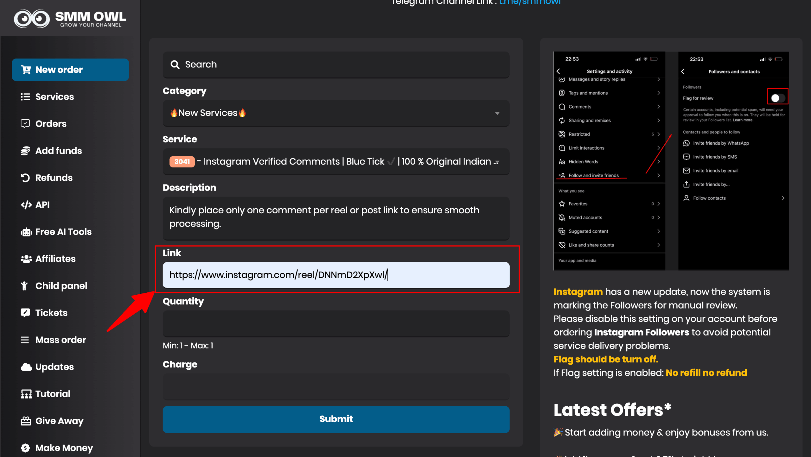This screenshot has width=811, height=457.
Task: Click the 3041 service ID badge
Action: tap(182, 162)
